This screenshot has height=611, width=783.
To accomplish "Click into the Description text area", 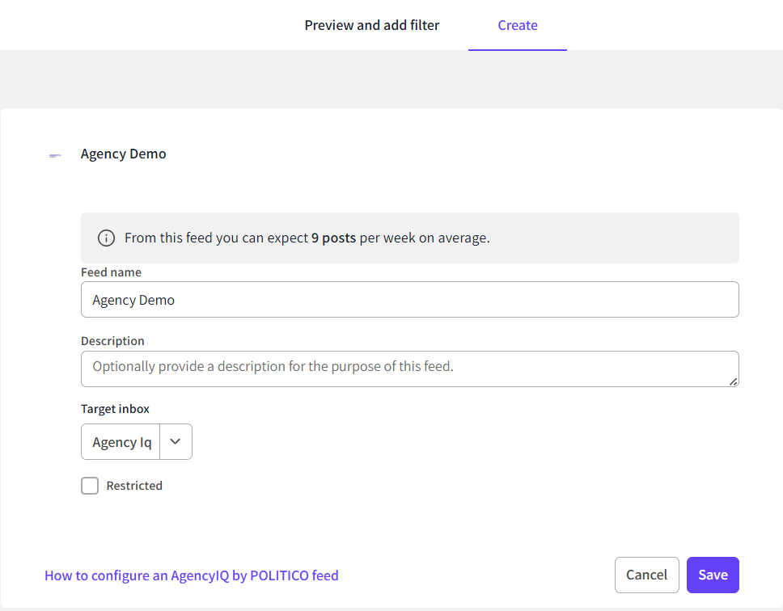I will [409, 369].
